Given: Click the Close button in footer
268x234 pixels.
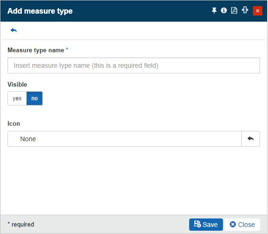Looking at the screenshot, I should (x=242, y=225).
